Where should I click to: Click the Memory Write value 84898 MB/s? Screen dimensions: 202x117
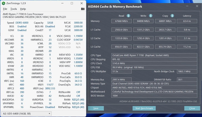point(143,21)
